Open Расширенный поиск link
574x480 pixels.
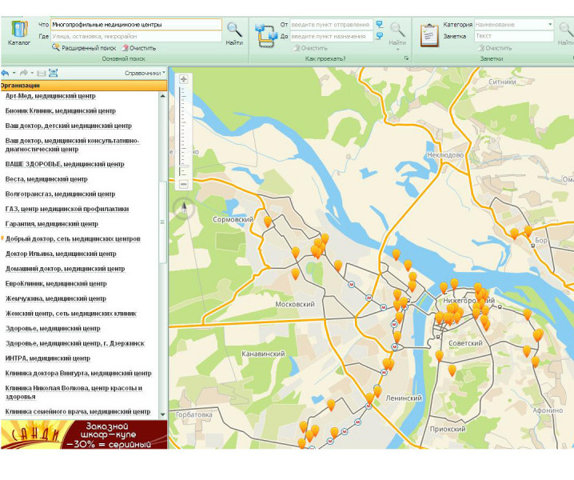(88, 48)
